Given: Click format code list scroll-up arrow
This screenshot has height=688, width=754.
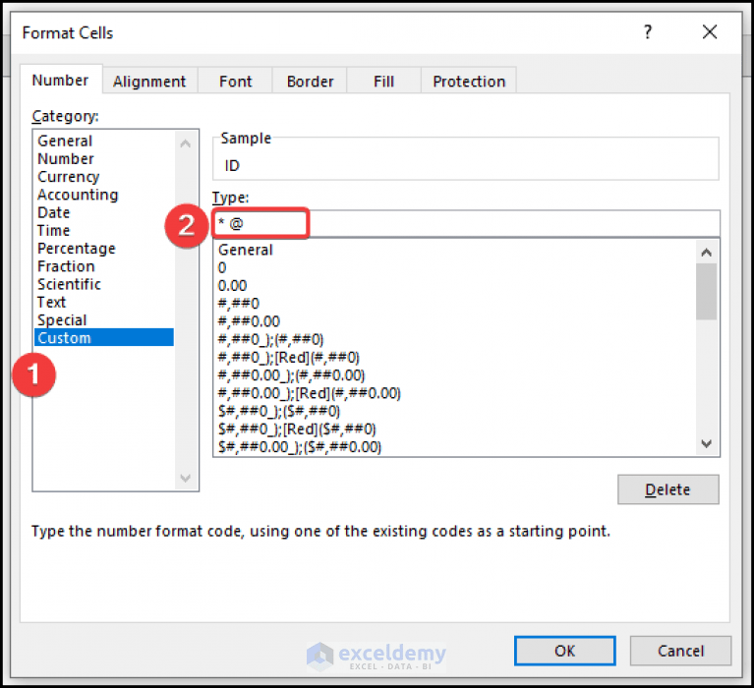Looking at the screenshot, I should coord(707,252).
